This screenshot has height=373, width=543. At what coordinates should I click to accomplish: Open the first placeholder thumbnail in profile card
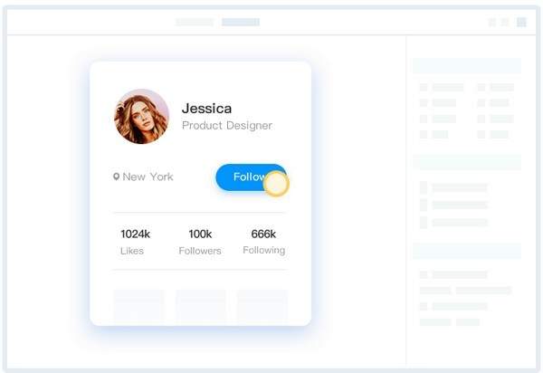pos(139,305)
